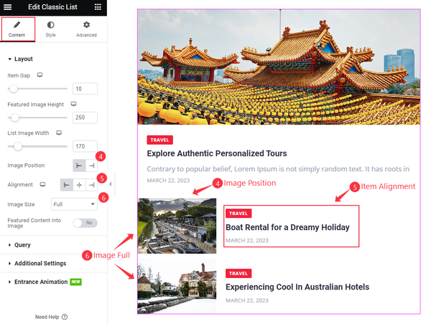Open Explore Authentic Personalized Tours post title
The width and height of the screenshot is (431, 326).
(217, 153)
